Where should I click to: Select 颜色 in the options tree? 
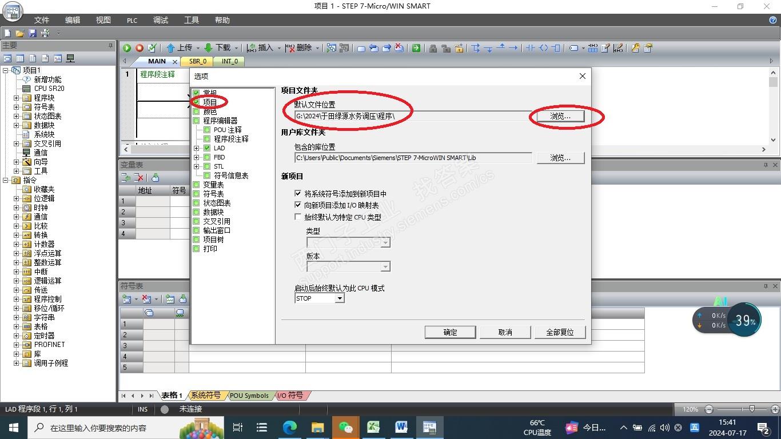coord(210,111)
